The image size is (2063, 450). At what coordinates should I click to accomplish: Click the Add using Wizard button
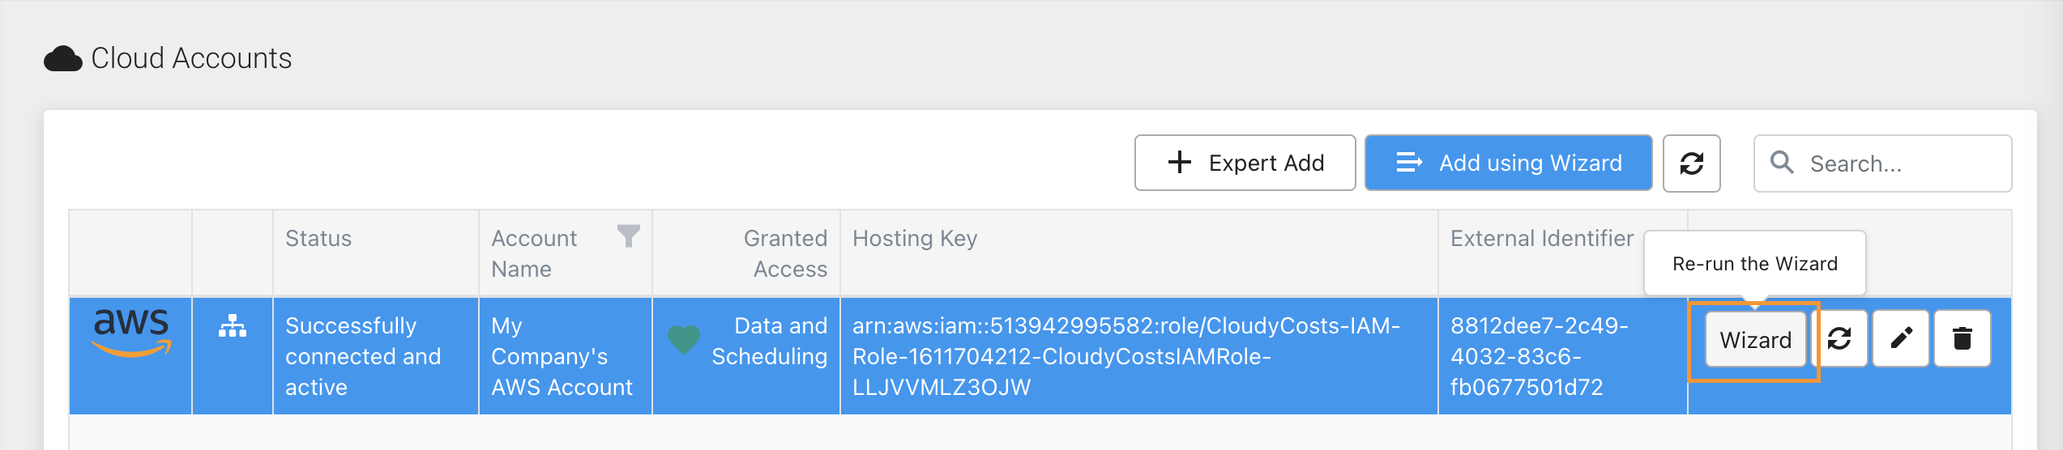point(1508,163)
